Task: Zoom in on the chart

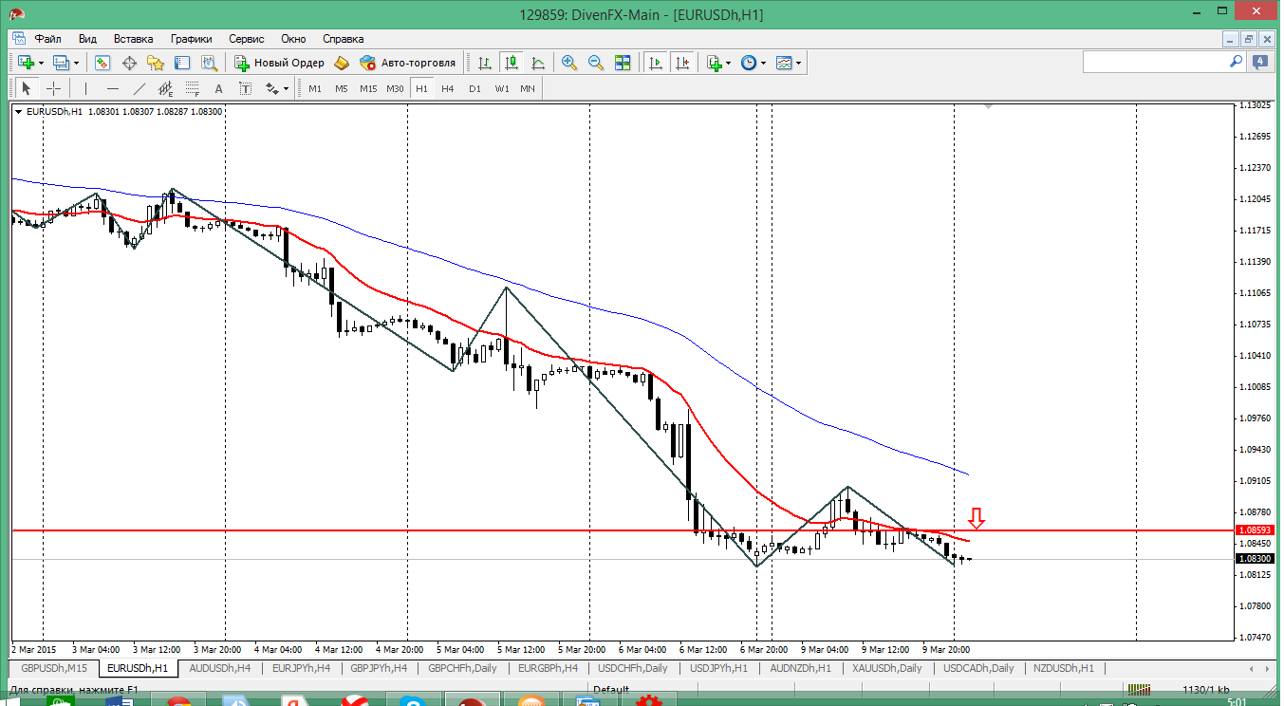Action: (x=569, y=63)
